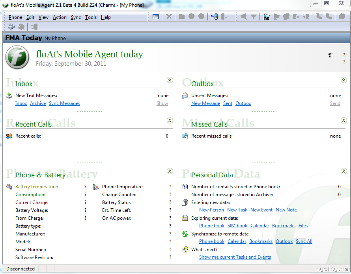Click the search/find toolbar icon
Viewport: 351px width, 274px height.
[x=244, y=17]
